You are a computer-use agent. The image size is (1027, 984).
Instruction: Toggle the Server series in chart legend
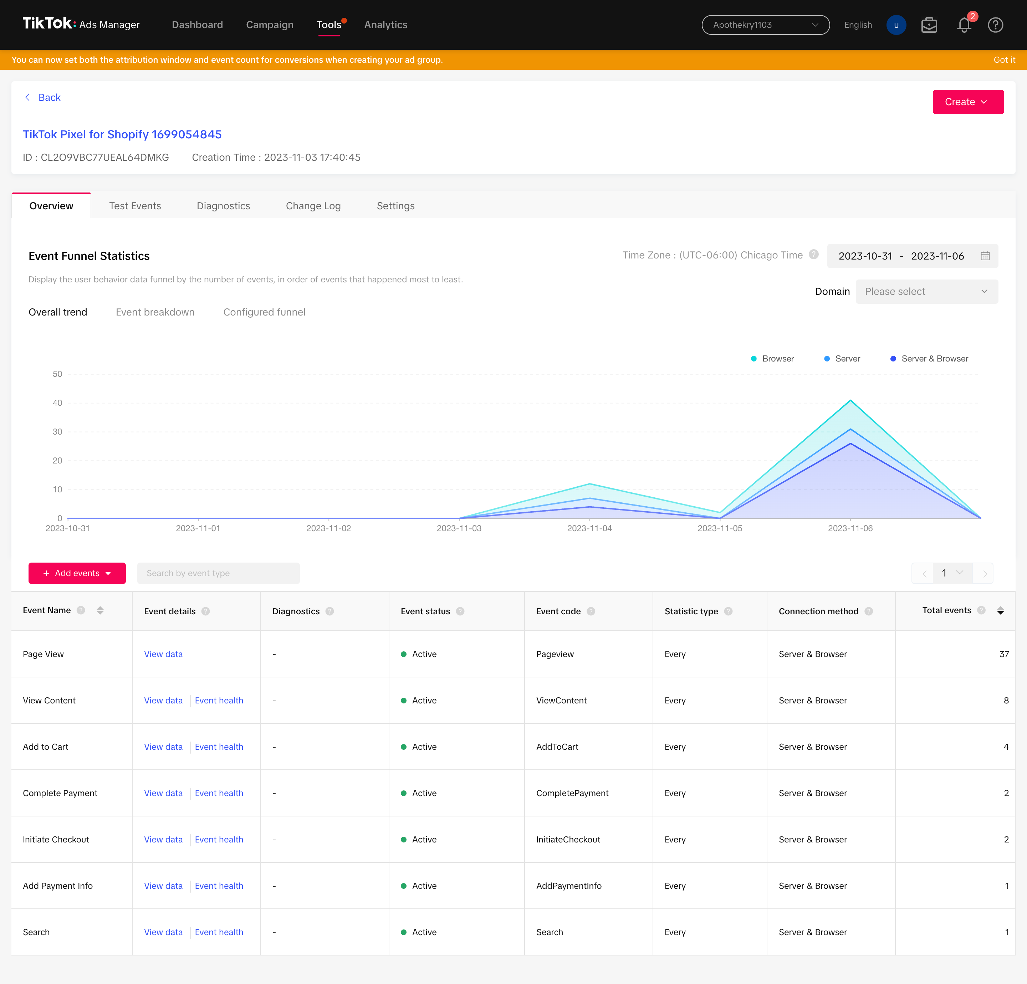pyautogui.click(x=842, y=358)
